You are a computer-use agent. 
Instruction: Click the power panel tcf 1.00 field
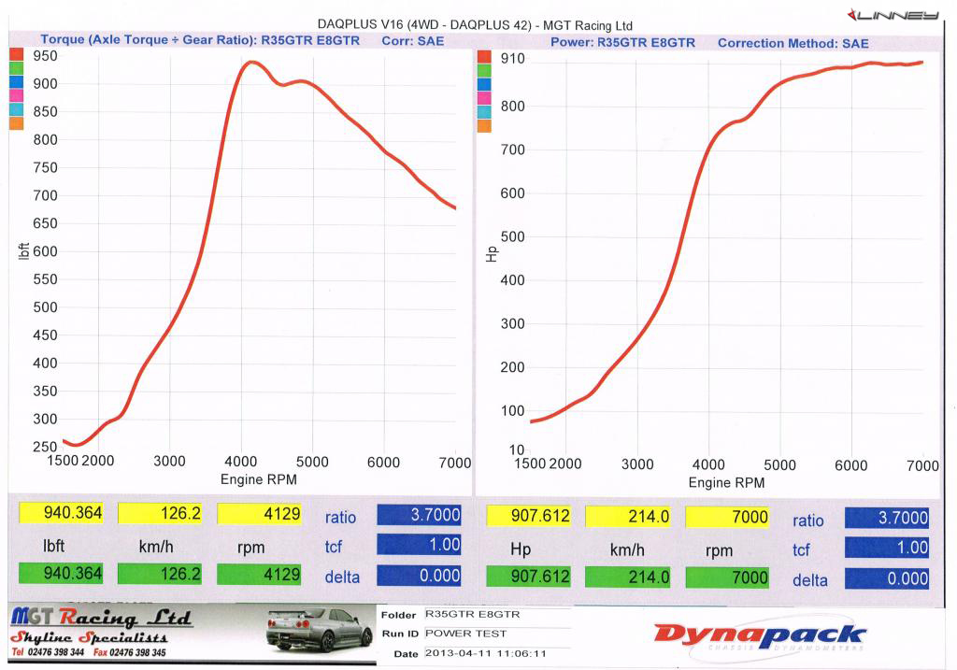pos(888,548)
